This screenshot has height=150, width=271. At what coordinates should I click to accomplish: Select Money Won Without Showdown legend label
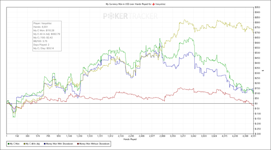[x=94, y=144]
